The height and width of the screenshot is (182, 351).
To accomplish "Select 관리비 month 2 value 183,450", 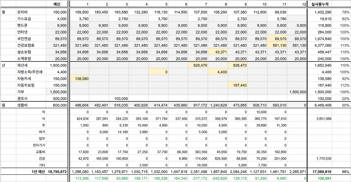I will coord(101,12).
